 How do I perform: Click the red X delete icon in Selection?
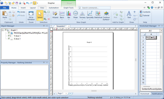pyautogui.click(x=49, y=19)
